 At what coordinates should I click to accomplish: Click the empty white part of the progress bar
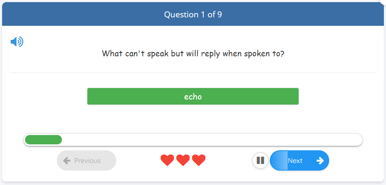click(212, 140)
